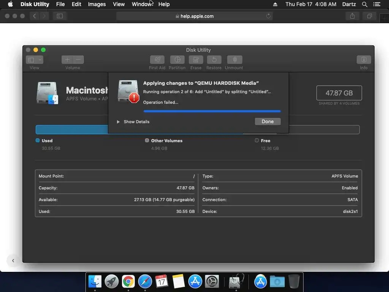Click the blue Used legend swatch
Viewport: 389px width, 292px height.
(x=38, y=140)
